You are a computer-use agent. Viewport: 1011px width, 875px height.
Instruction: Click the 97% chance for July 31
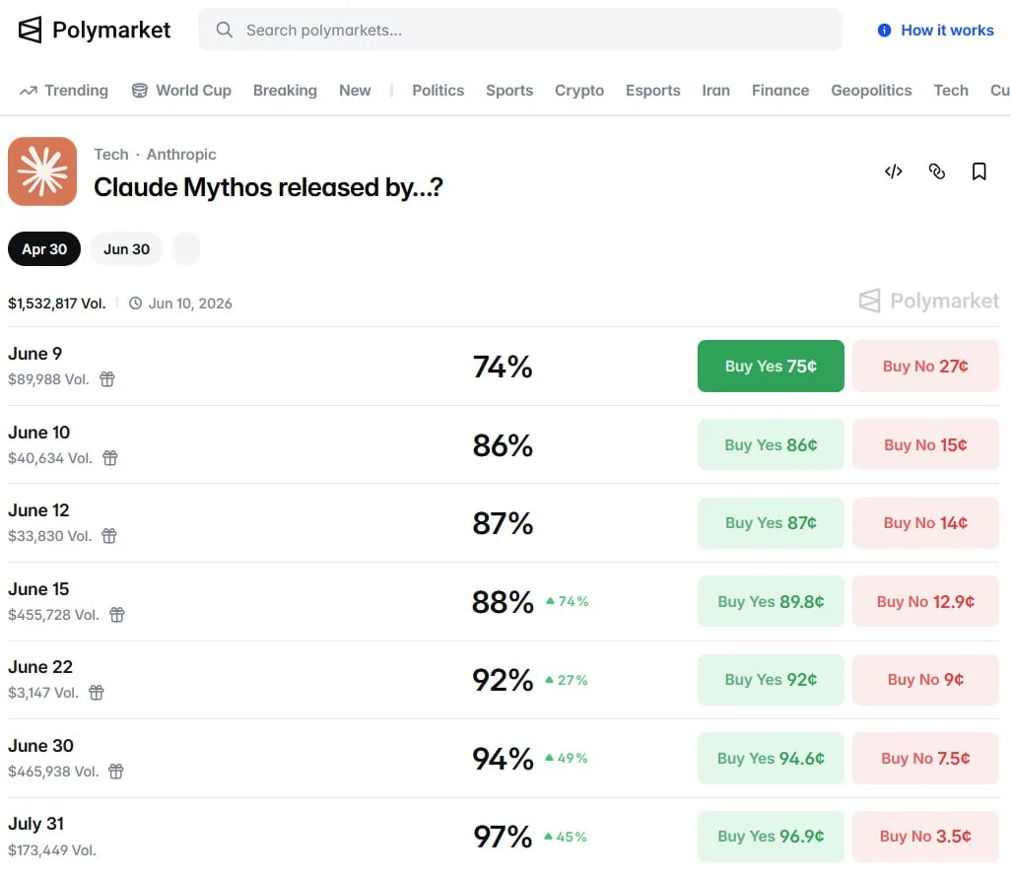click(x=503, y=837)
